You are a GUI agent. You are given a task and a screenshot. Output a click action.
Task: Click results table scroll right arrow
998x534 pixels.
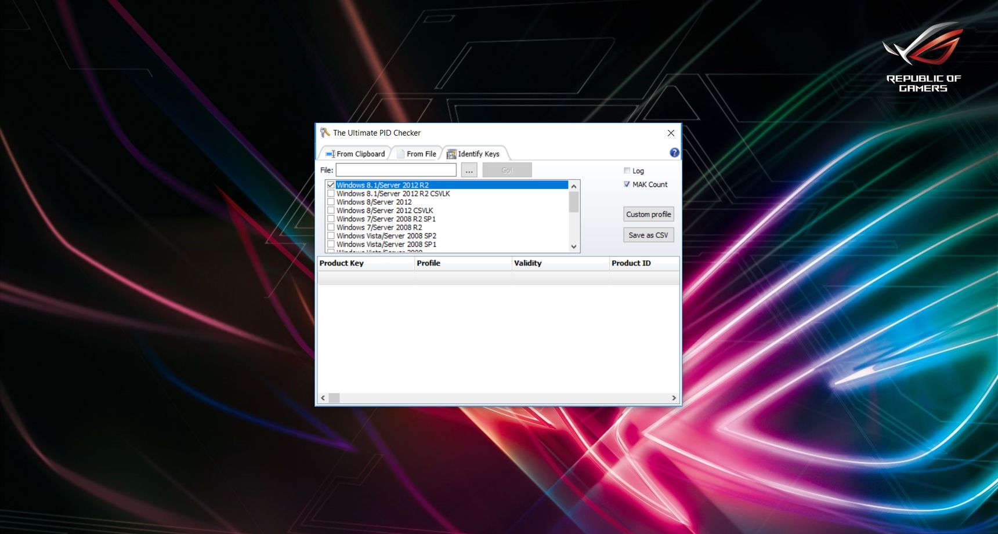click(x=674, y=398)
